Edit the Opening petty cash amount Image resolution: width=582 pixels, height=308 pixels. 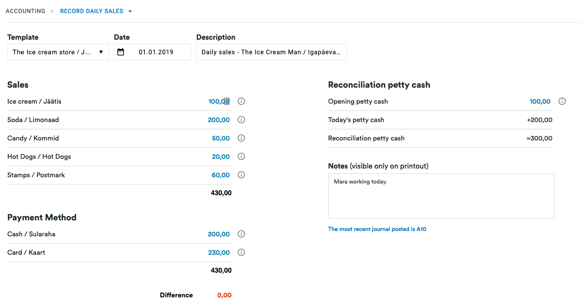540,102
